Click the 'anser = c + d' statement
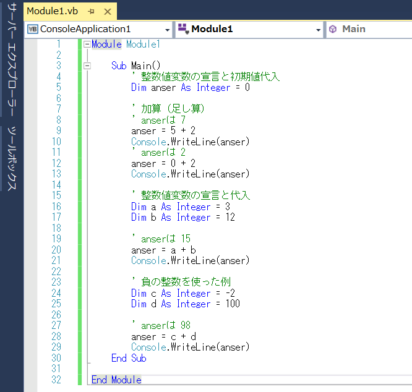Screen dimensions: 412x392 point(163,336)
